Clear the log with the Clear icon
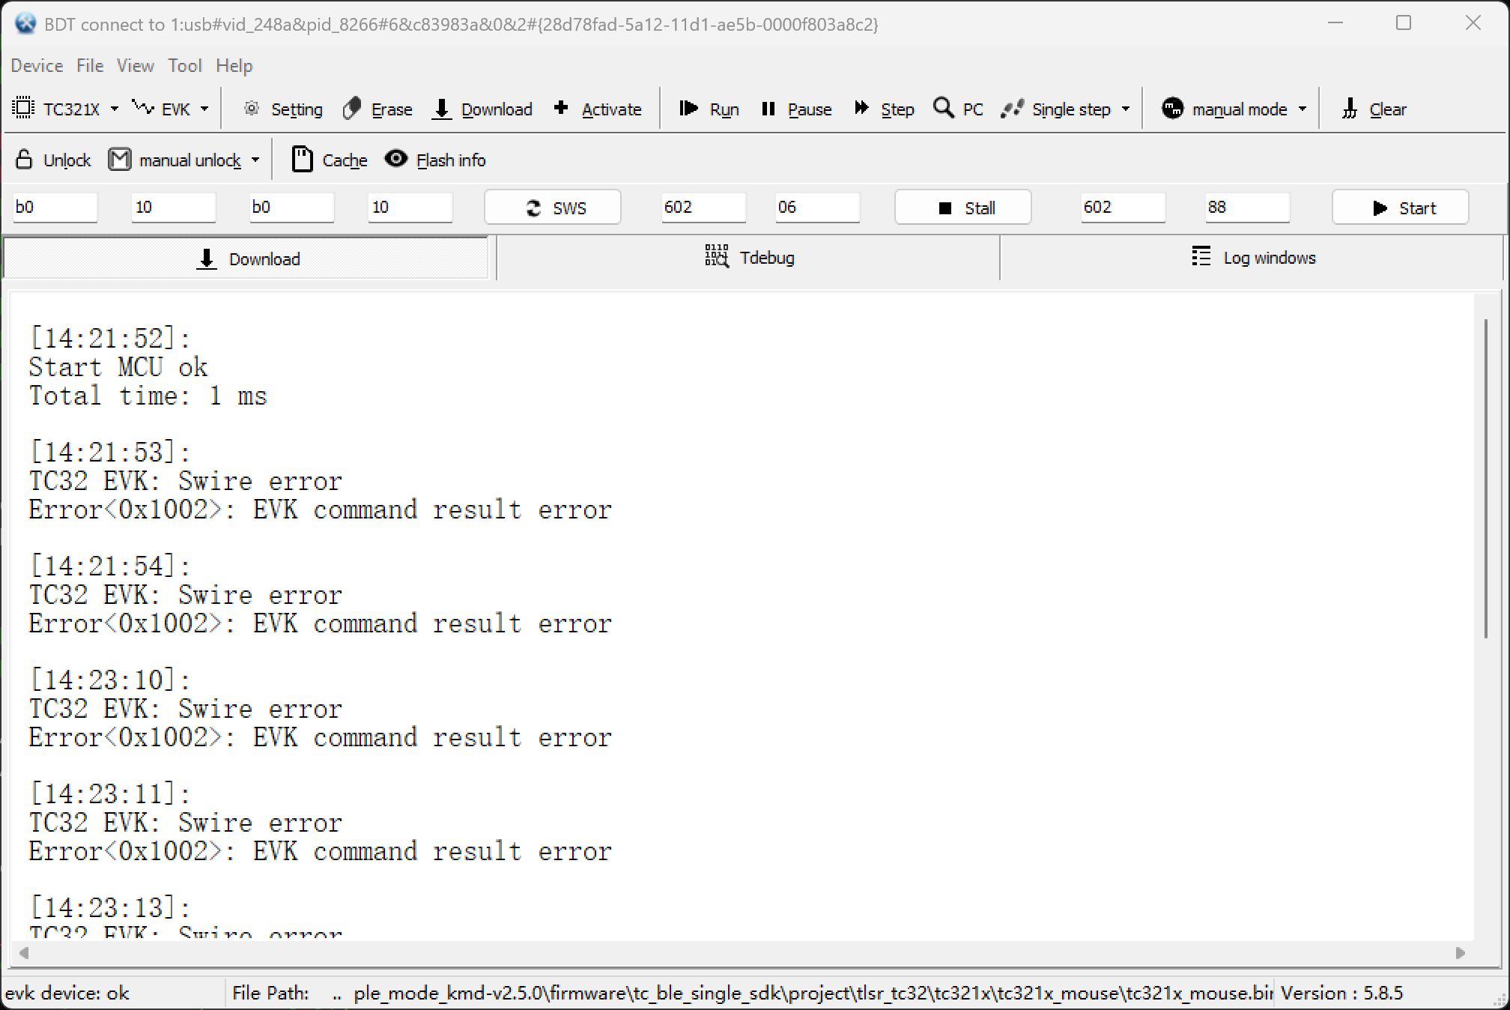 coord(1350,109)
